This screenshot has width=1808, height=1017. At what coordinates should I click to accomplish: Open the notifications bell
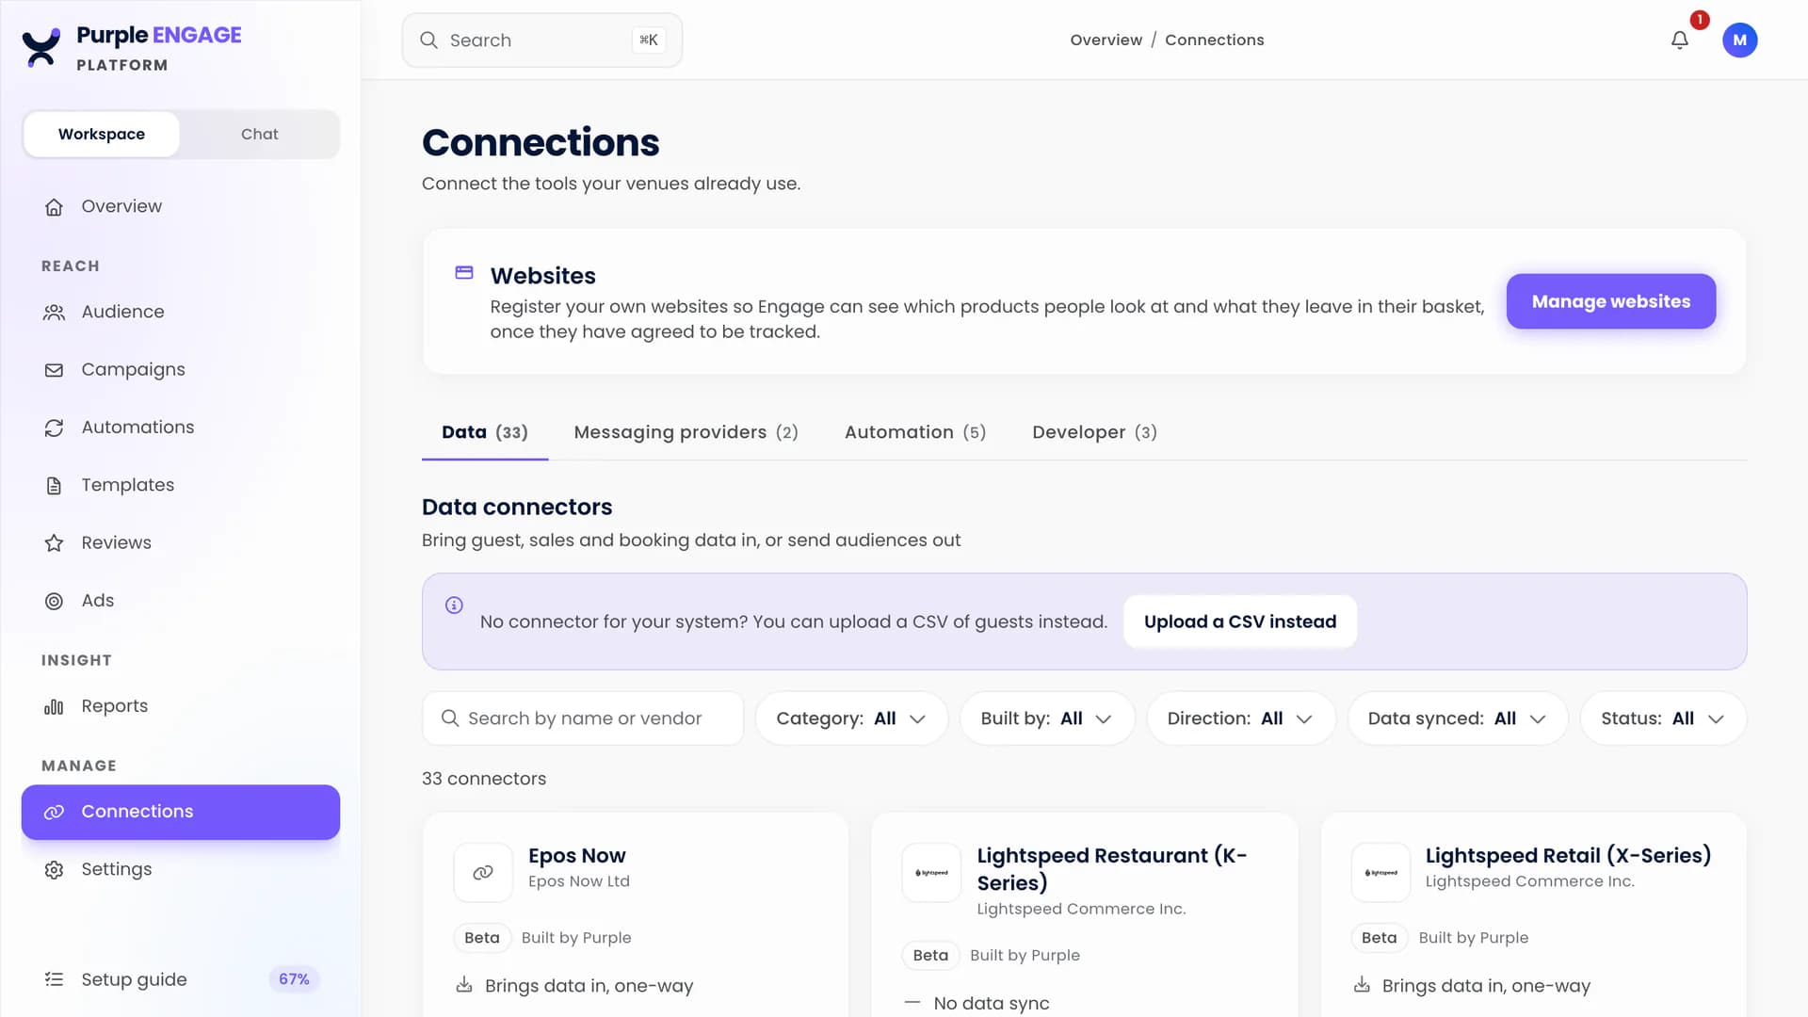1679,40
